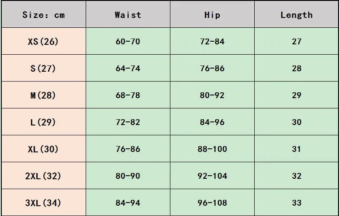Screen dimensions: 339x216
Task: Click the length value 33 cell
Action: (296, 203)
